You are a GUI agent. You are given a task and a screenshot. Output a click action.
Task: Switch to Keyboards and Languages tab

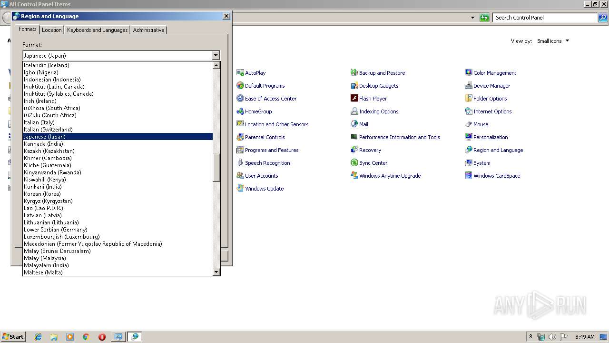(x=97, y=30)
